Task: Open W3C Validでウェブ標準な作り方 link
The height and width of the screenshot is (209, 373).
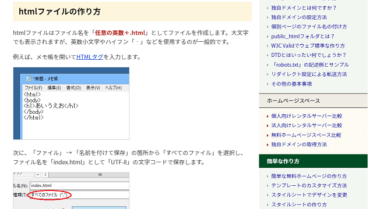Action: point(308,46)
